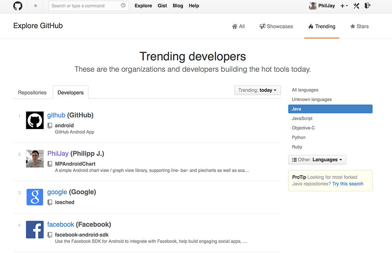The height and width of the screenshot is (253, 392).
Task: Filter by JavaScript language
Action: [302, 118]
